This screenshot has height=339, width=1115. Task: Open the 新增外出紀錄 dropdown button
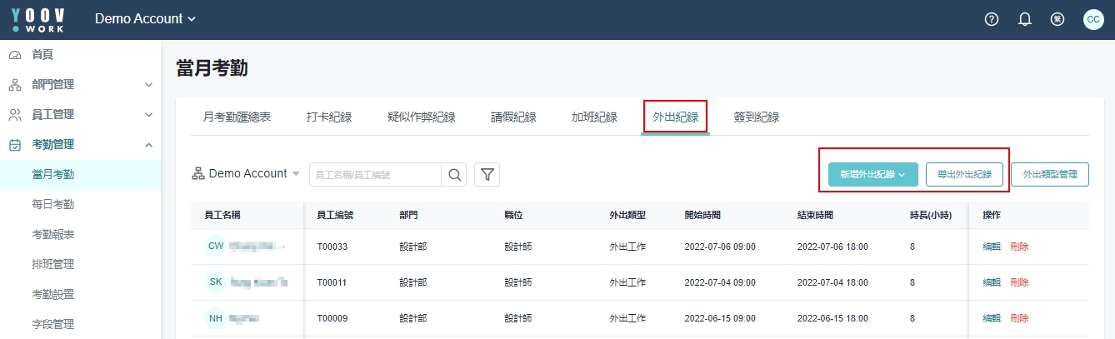tap(872, 175)
